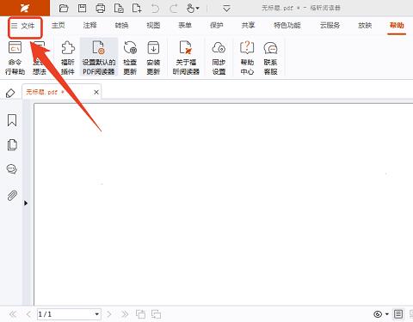Close the 无标题.pdf document tab
Viewport: 413px width, 322px height.
[x=96, y=92]
